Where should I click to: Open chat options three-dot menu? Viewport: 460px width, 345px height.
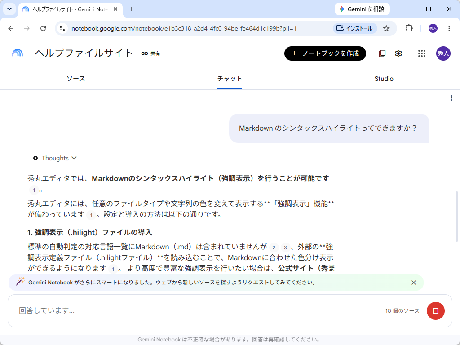click(x=451, y=98)
